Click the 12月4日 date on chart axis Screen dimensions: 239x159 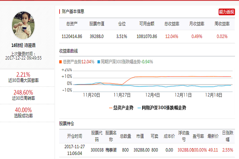point(152,95)
